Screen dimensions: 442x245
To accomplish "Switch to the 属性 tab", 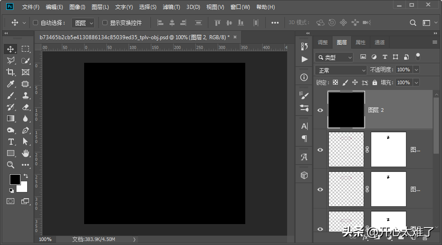I will click(x=360, y=42).
